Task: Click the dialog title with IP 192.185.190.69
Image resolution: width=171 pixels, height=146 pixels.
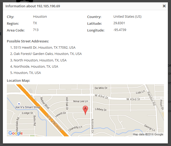Action: (x=33, y=6)
